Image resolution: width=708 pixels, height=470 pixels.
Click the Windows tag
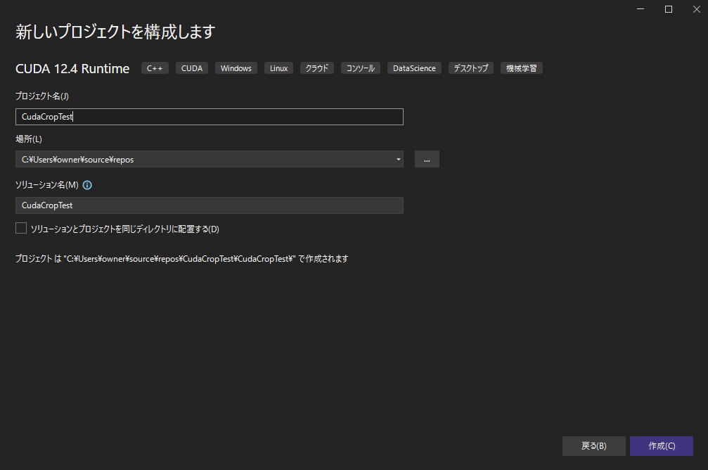(236, 68)
